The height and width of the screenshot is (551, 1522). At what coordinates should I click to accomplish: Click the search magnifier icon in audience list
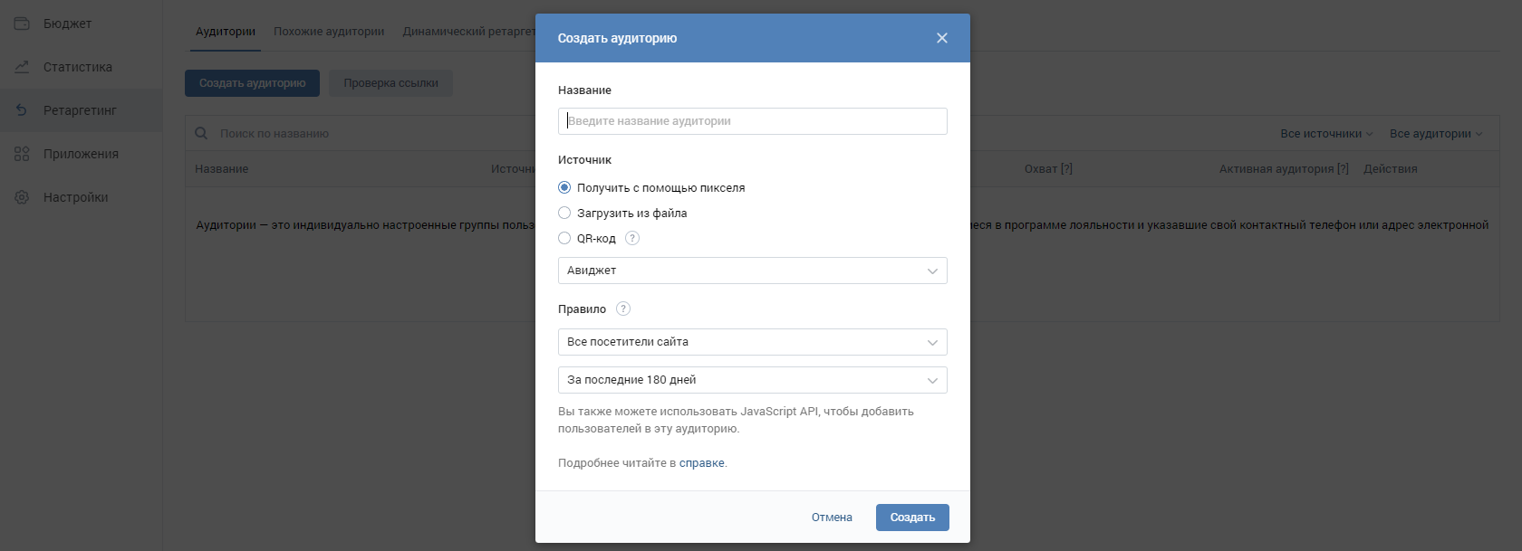[201, 133]
